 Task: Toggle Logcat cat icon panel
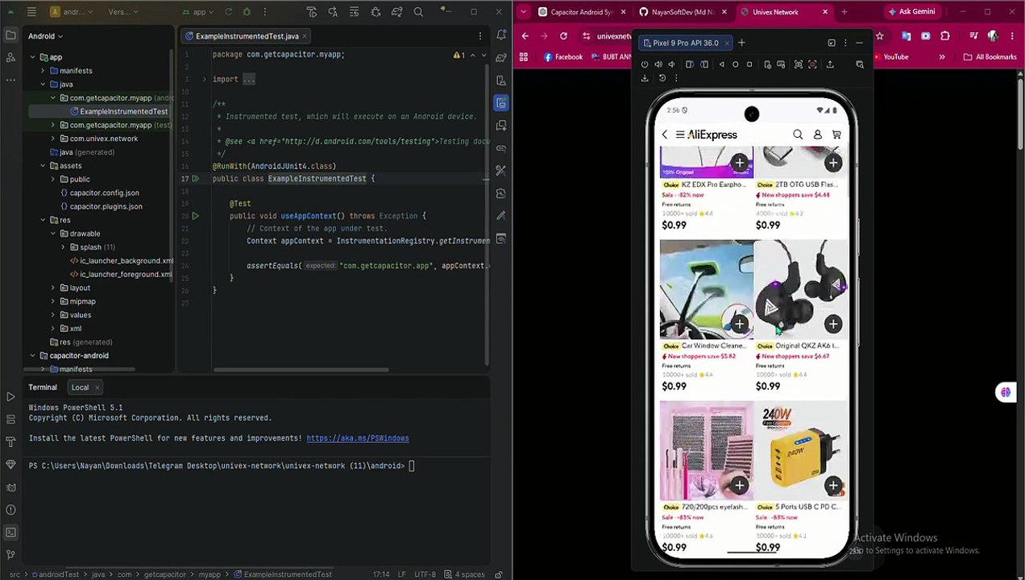[x=10, y=487]
